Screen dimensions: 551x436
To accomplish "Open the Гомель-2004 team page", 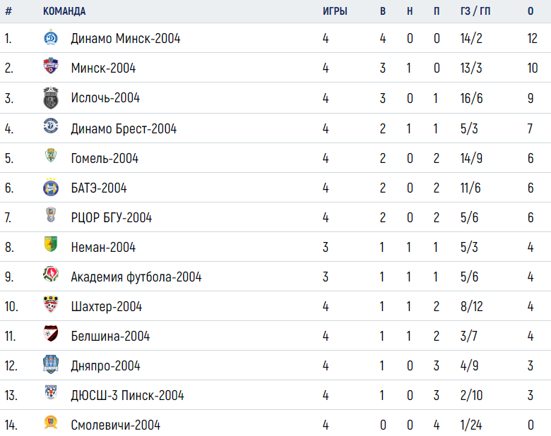I will click(x=105, y=158).
